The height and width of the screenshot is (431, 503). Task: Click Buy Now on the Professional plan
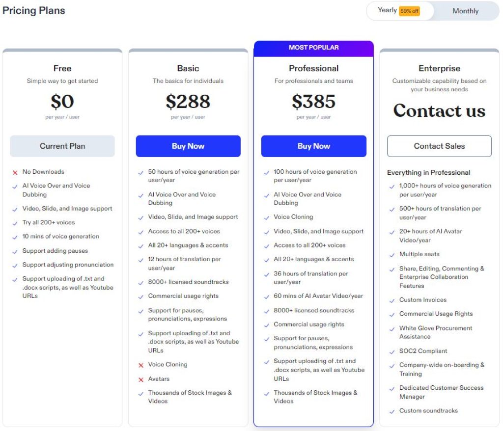tap(314, 146)
